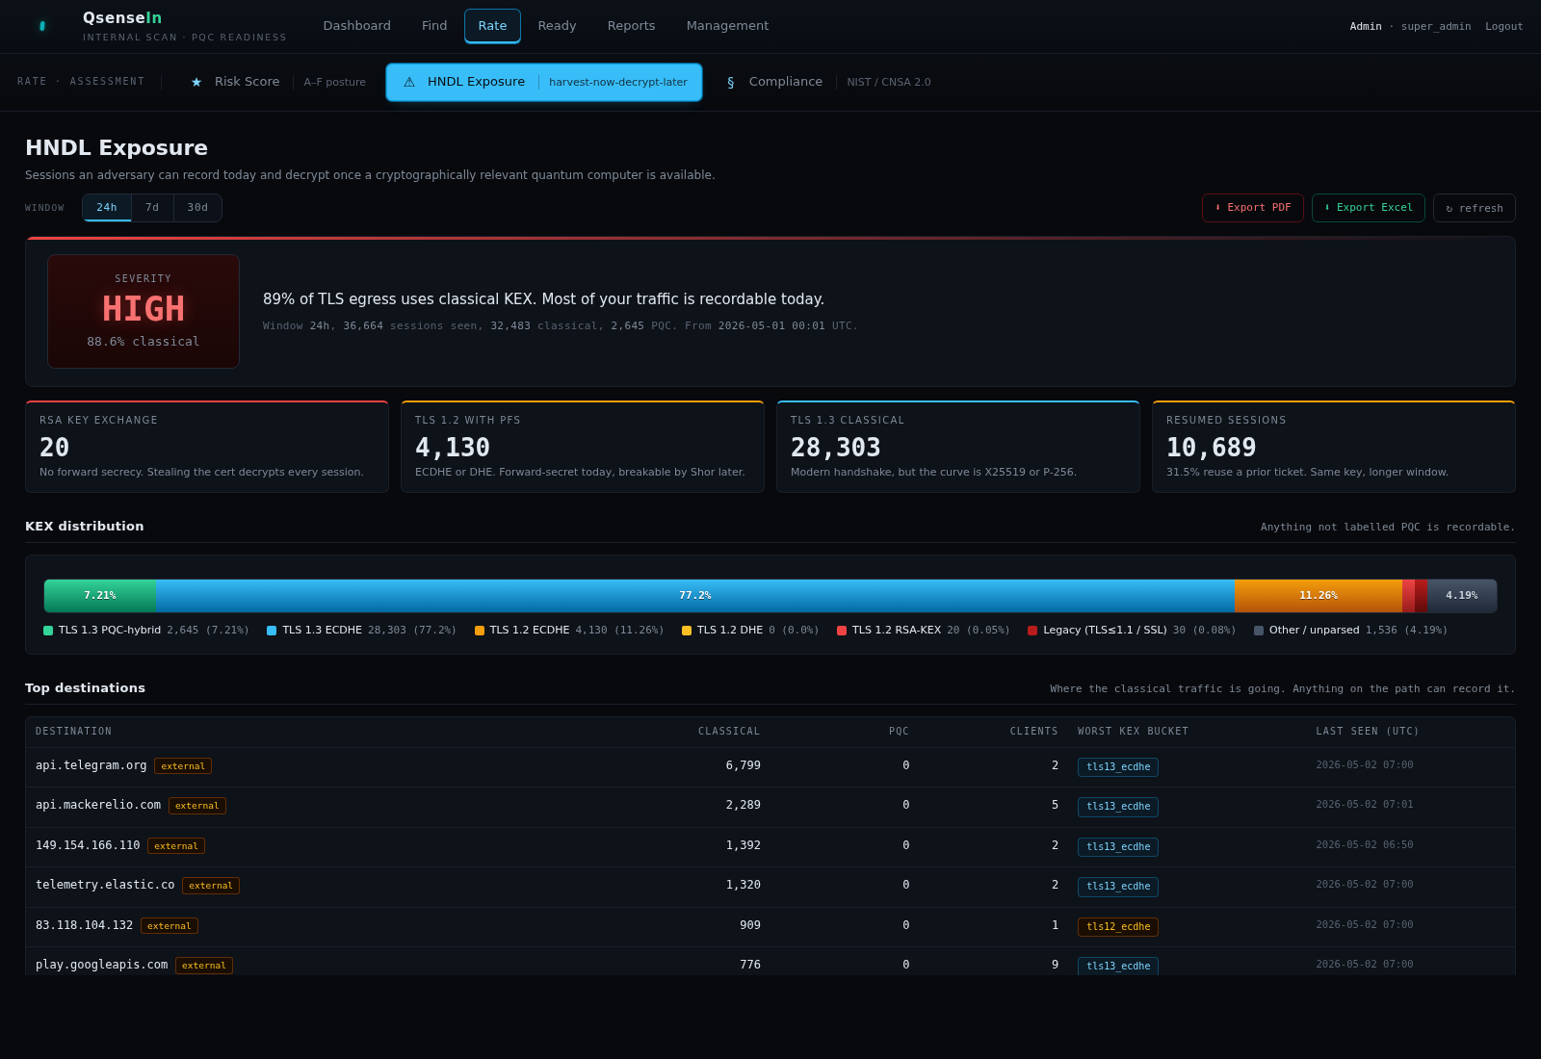Click the TLS 1.2 RSA-KEX red legend swatch
1541x1059 pixels.
point(842,631)
